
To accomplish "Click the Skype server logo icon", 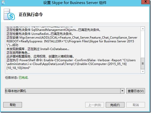I will click(9, 14).
